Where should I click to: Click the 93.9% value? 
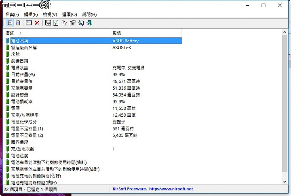click(x=118, y=74)
